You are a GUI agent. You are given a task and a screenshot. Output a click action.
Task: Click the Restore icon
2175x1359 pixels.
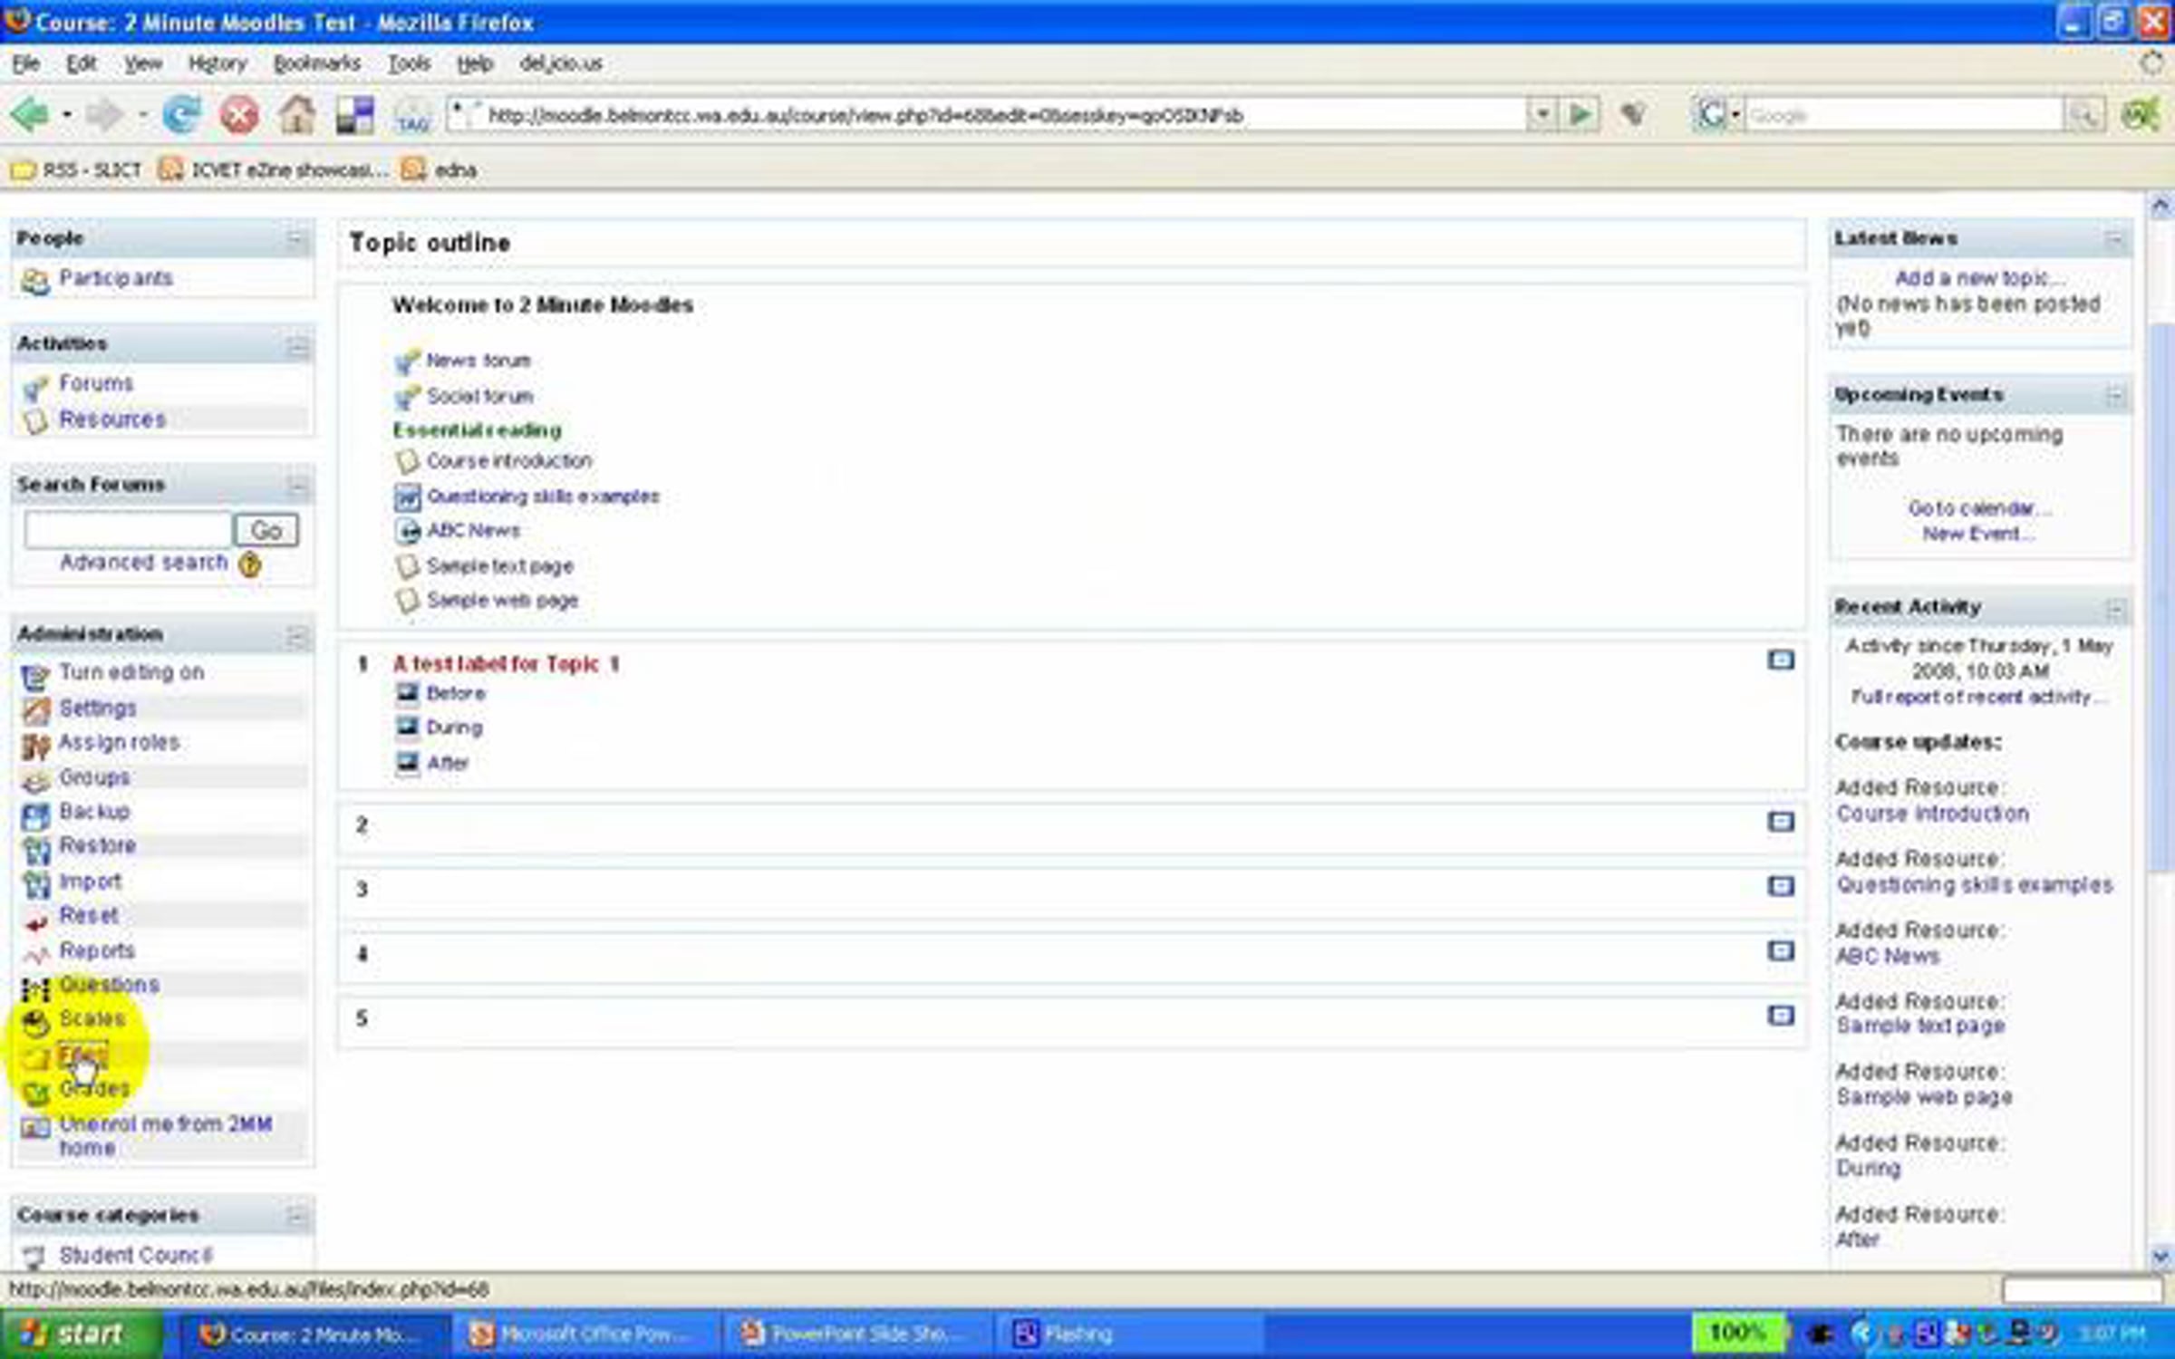pos(35,850)
